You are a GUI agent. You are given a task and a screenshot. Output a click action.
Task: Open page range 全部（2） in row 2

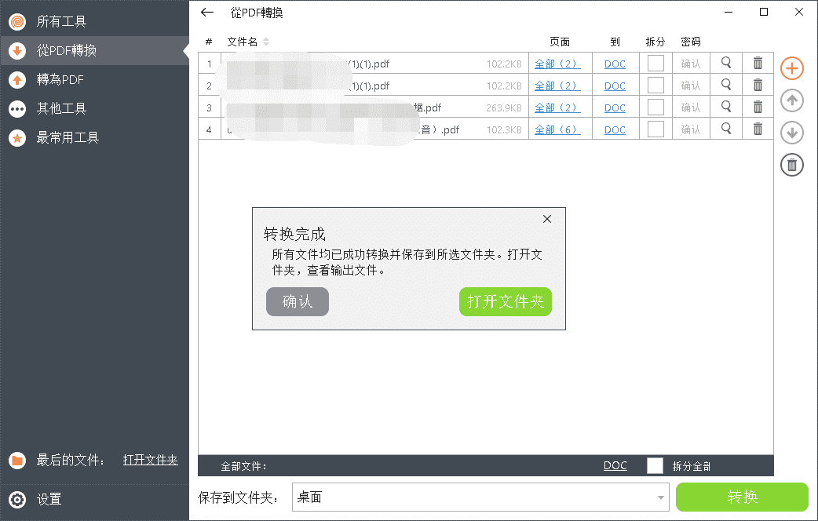point(557,86)
